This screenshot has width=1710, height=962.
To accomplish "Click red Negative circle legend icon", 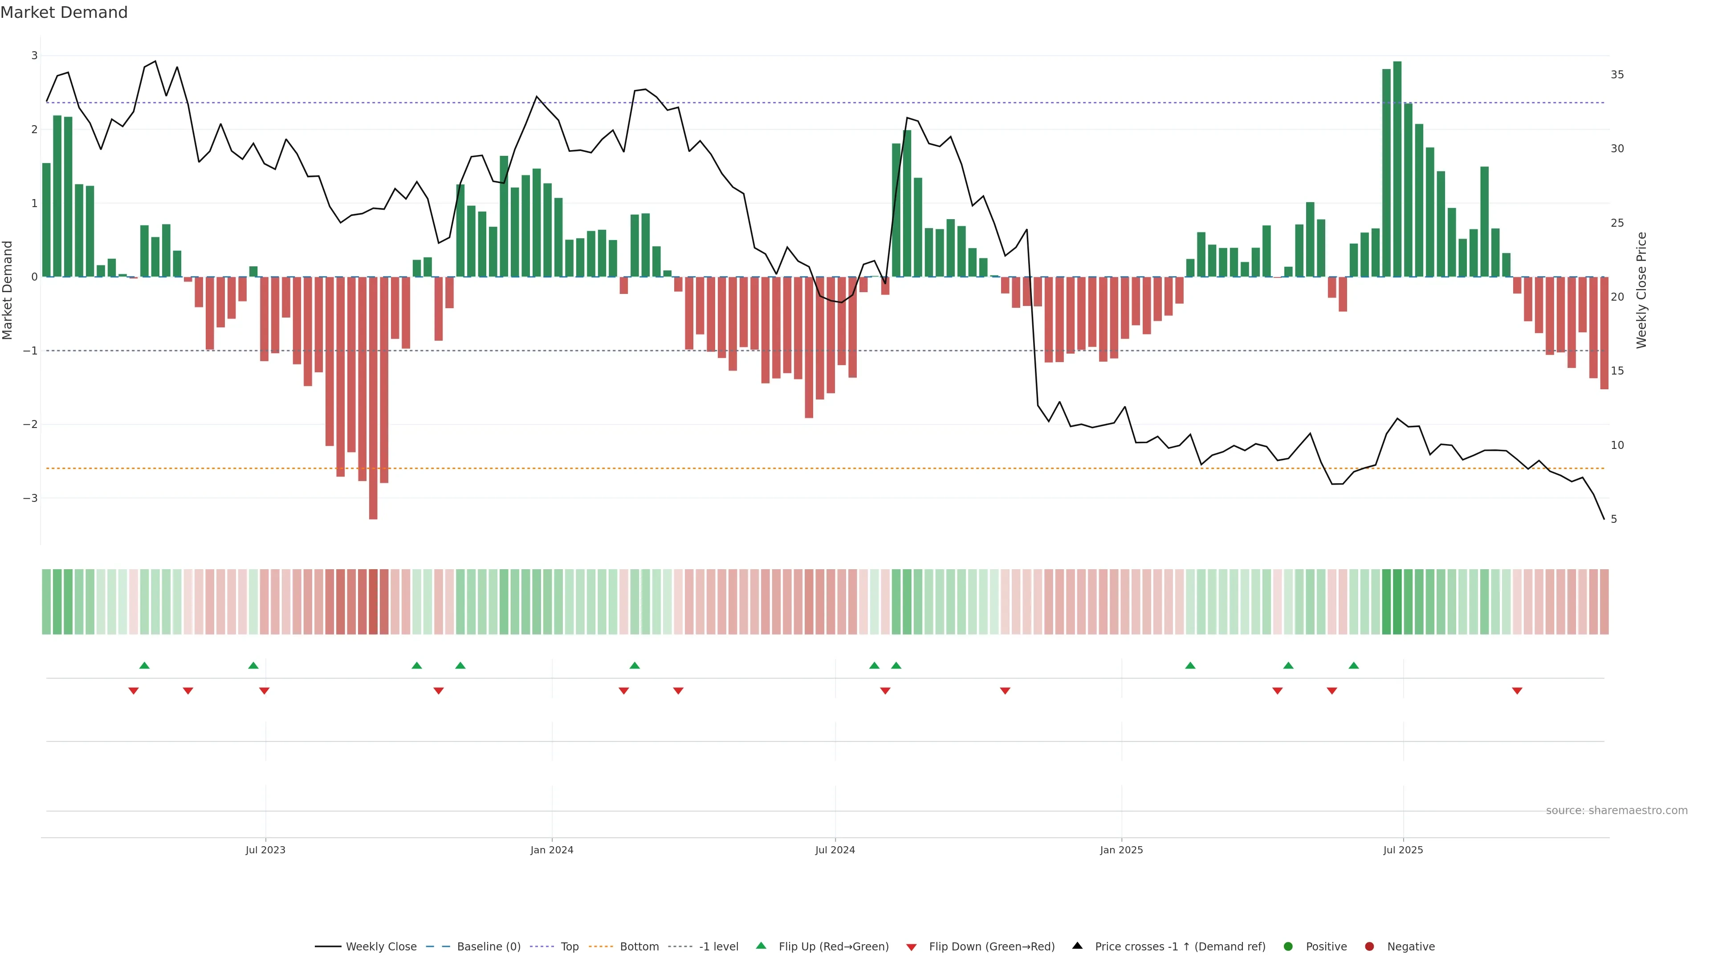I will point(1369,946).
